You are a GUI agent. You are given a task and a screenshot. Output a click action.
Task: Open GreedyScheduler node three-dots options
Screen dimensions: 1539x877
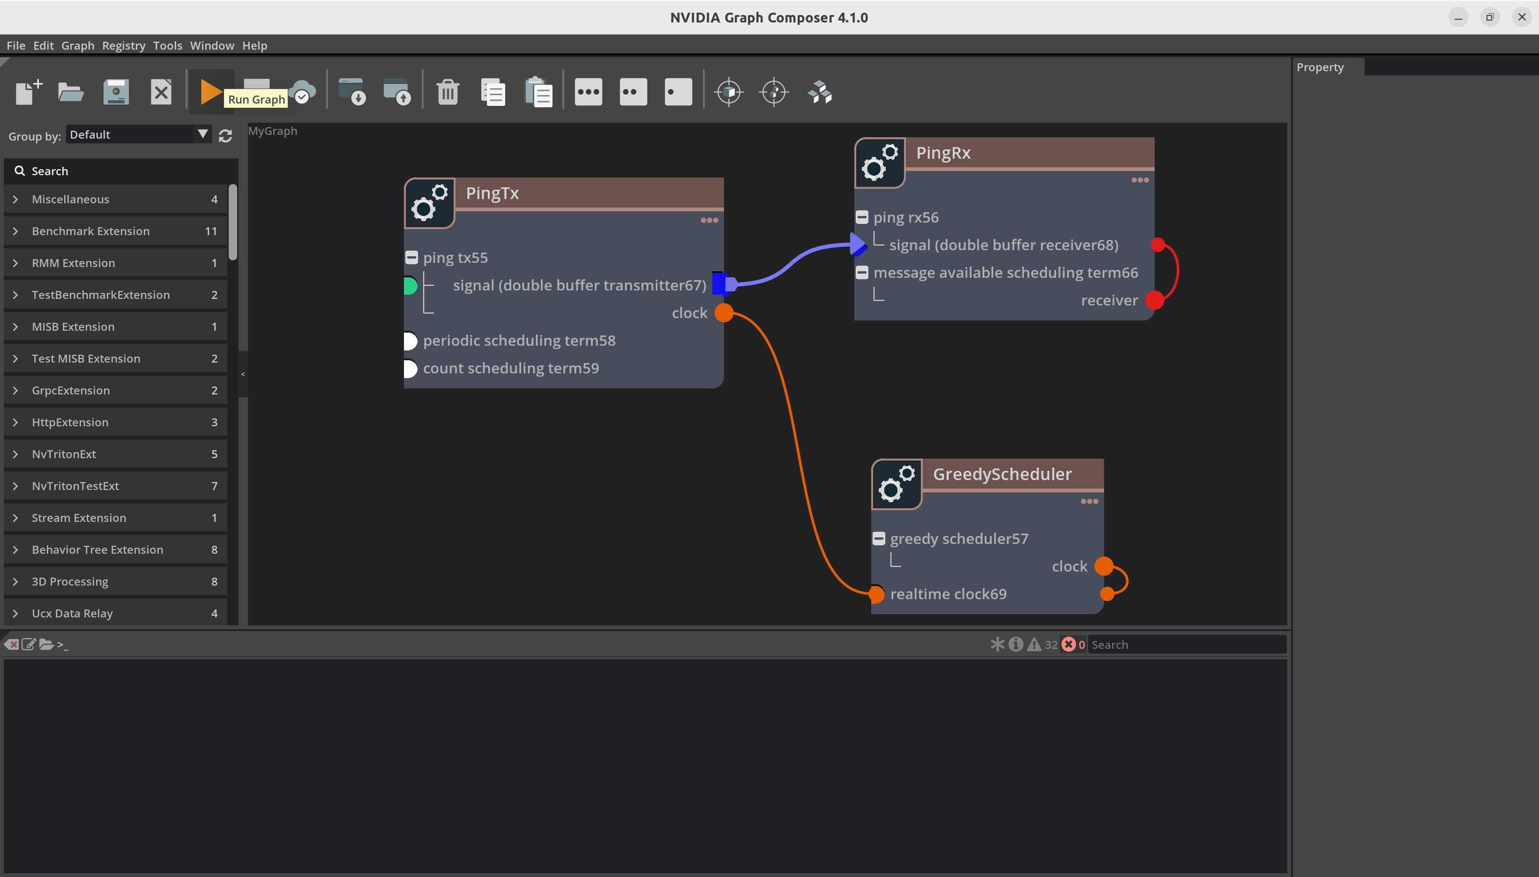1089,501
